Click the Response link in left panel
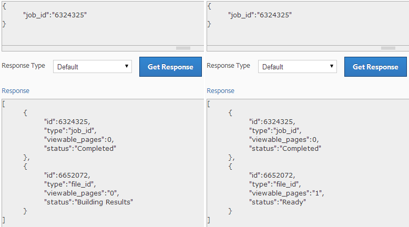This screenshot has width=409, height=227. (x=16, y=91)
